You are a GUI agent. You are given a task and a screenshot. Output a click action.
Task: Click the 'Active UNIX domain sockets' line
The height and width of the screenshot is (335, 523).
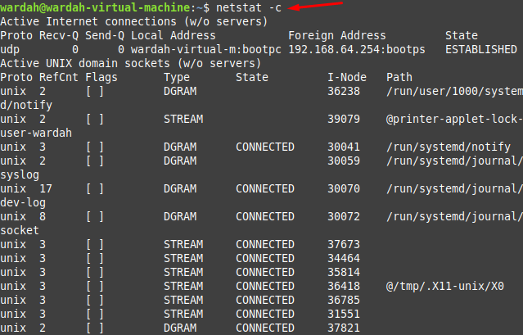click(x=130, y=63)
